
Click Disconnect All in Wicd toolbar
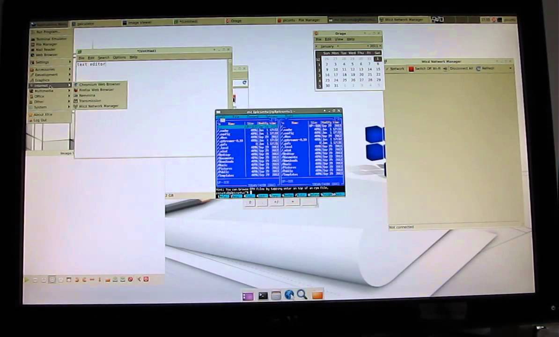tap(458, 68)
